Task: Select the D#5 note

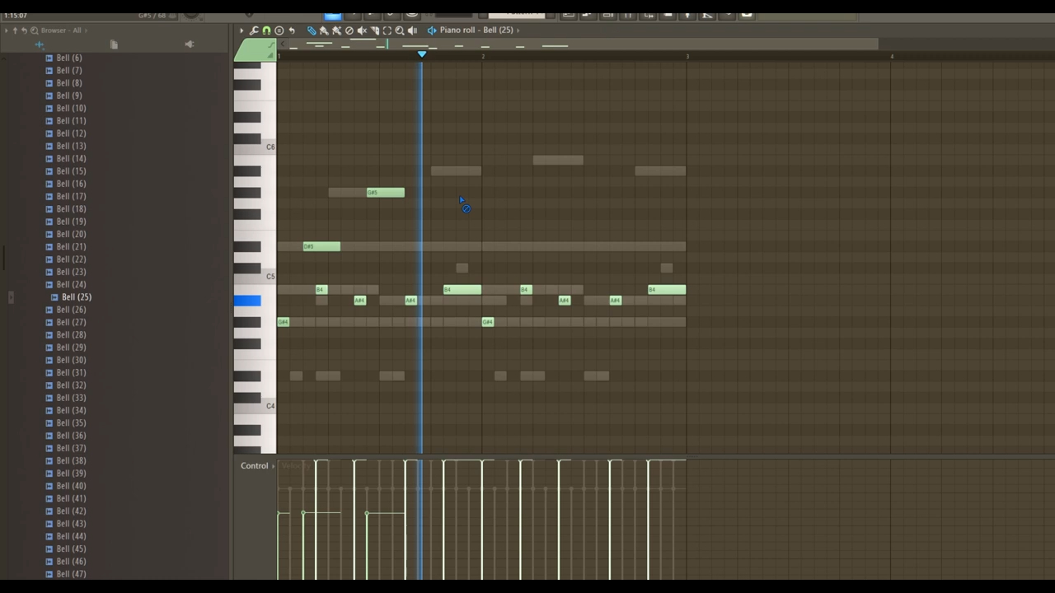Action: click(321, 246)
